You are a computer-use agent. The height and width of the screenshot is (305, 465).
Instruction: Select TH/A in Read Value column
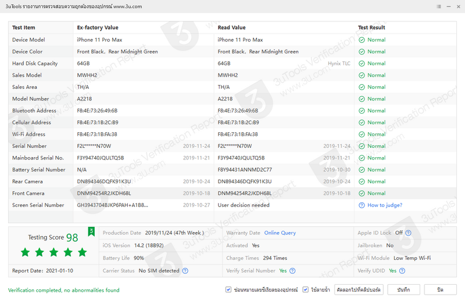pyautogui.click(x=224, y=87)
